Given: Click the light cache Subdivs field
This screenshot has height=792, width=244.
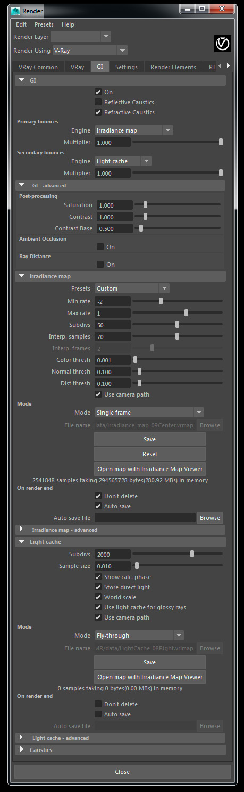Looking at the screenshot, I should point(113,555).
